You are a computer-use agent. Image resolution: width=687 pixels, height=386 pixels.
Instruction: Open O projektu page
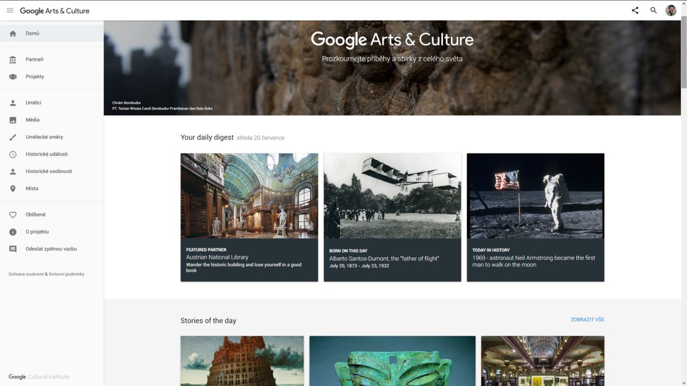52,231
